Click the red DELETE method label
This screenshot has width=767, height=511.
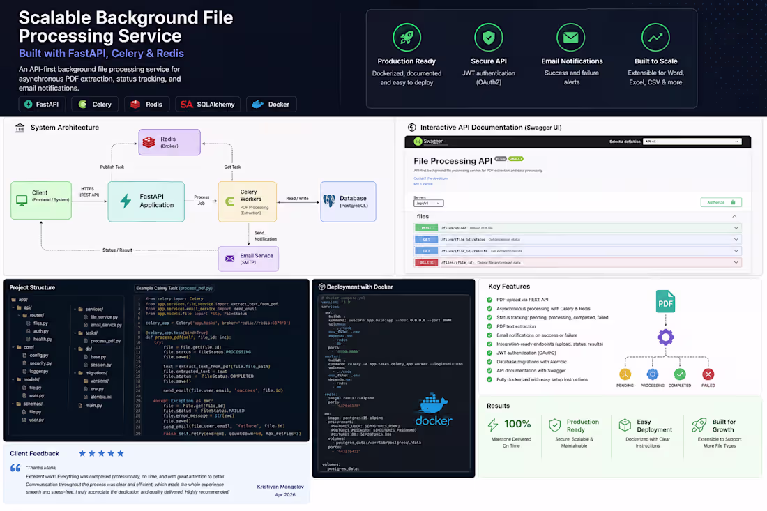pos(426,263)
